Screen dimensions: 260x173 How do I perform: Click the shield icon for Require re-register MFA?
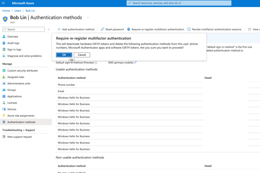(x=128, y=29)
